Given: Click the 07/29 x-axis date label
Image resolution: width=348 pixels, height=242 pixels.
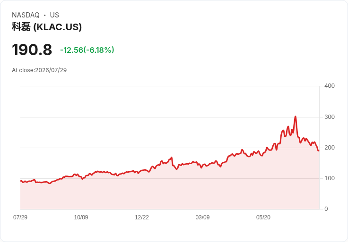Looking at the screenshot, I should point(20,217).
